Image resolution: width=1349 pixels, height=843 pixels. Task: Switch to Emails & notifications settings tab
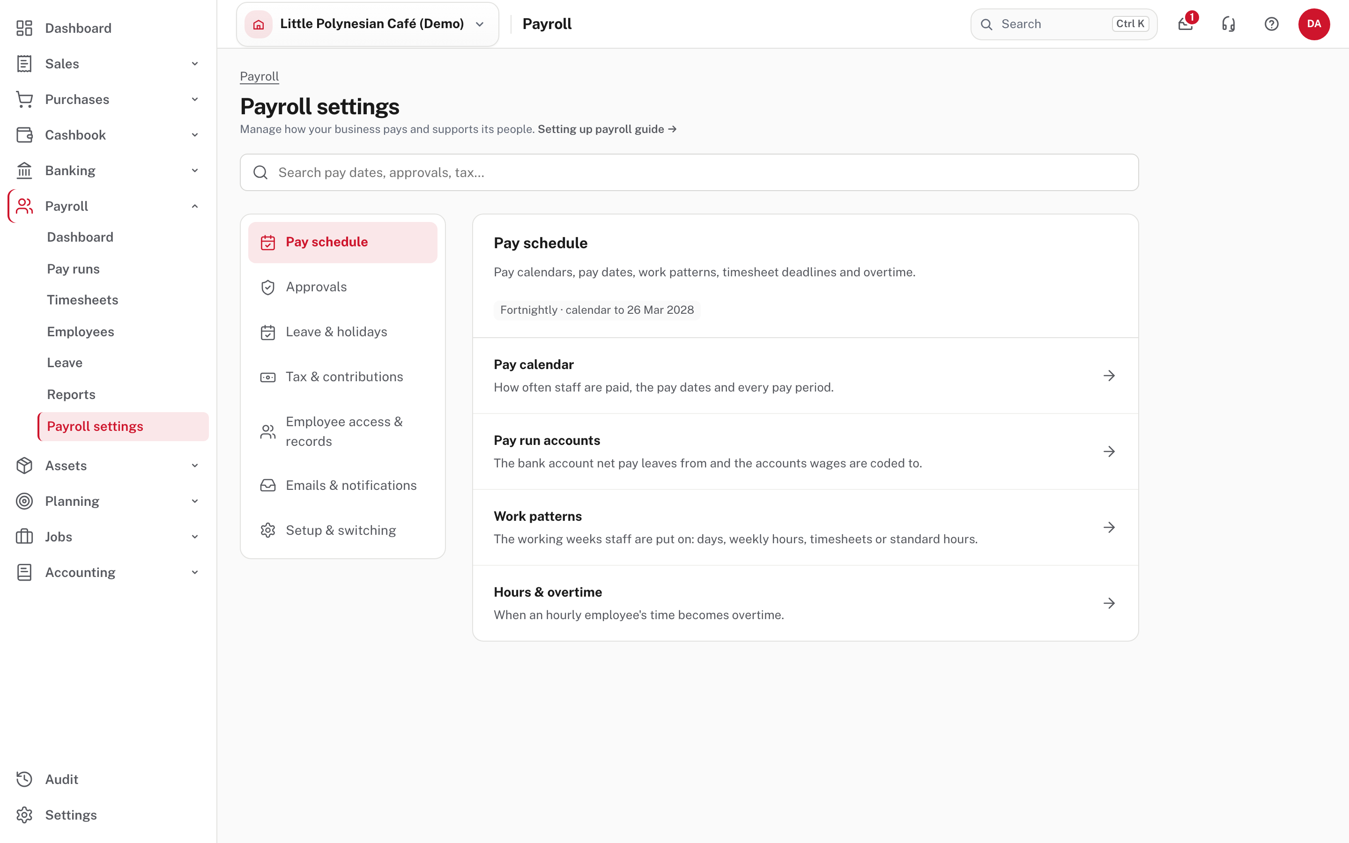point(343,486)
